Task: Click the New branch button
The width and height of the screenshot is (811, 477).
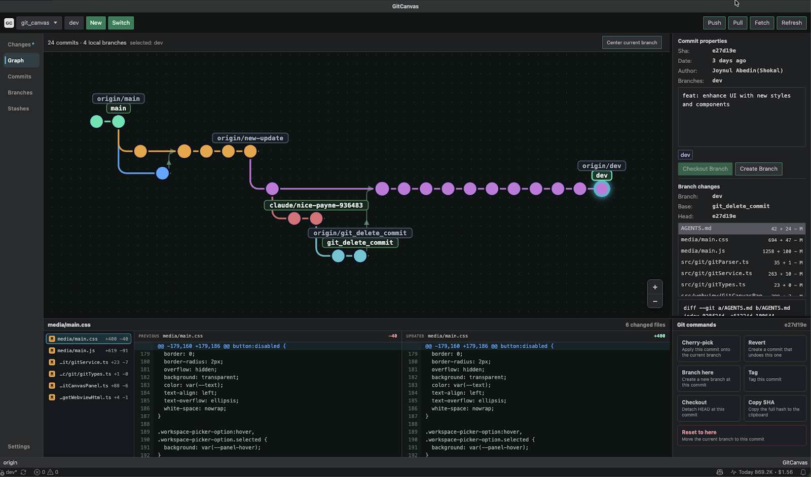Action: tap(96, 23)
